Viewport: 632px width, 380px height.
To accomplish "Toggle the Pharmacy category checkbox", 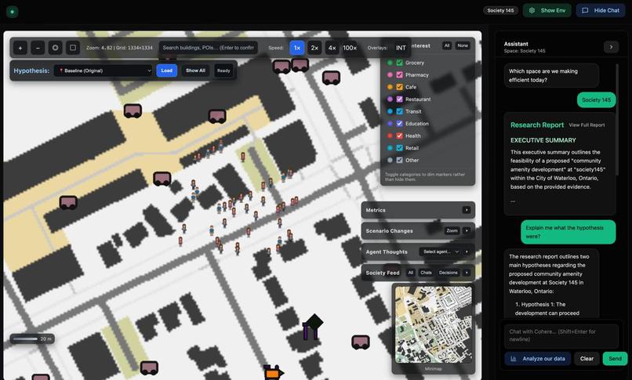I will (399, 75).
